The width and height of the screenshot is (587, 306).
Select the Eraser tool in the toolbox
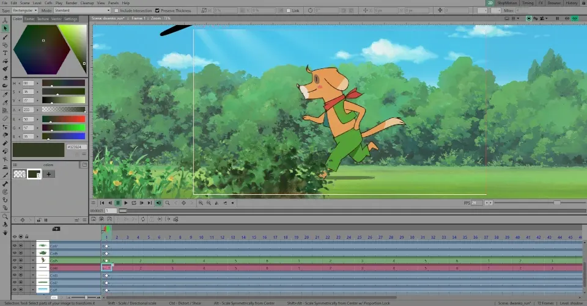point(6,78)
